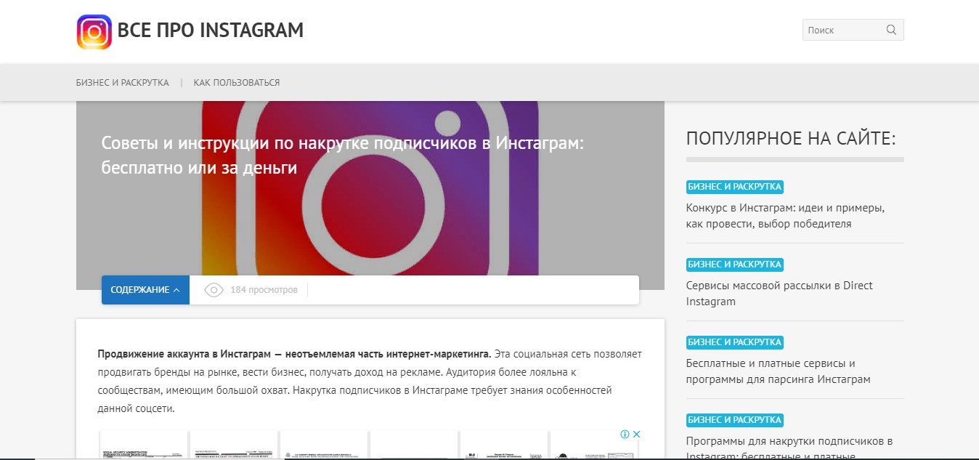
Task: Click category tag above Бесплатные и платные сервисы
Action: point(735,342)
